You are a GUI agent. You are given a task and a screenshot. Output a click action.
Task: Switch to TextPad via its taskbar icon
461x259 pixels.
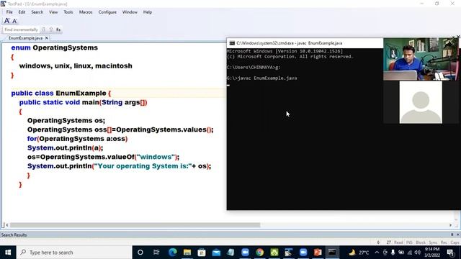pyautogui.click(x=288, y=253)
